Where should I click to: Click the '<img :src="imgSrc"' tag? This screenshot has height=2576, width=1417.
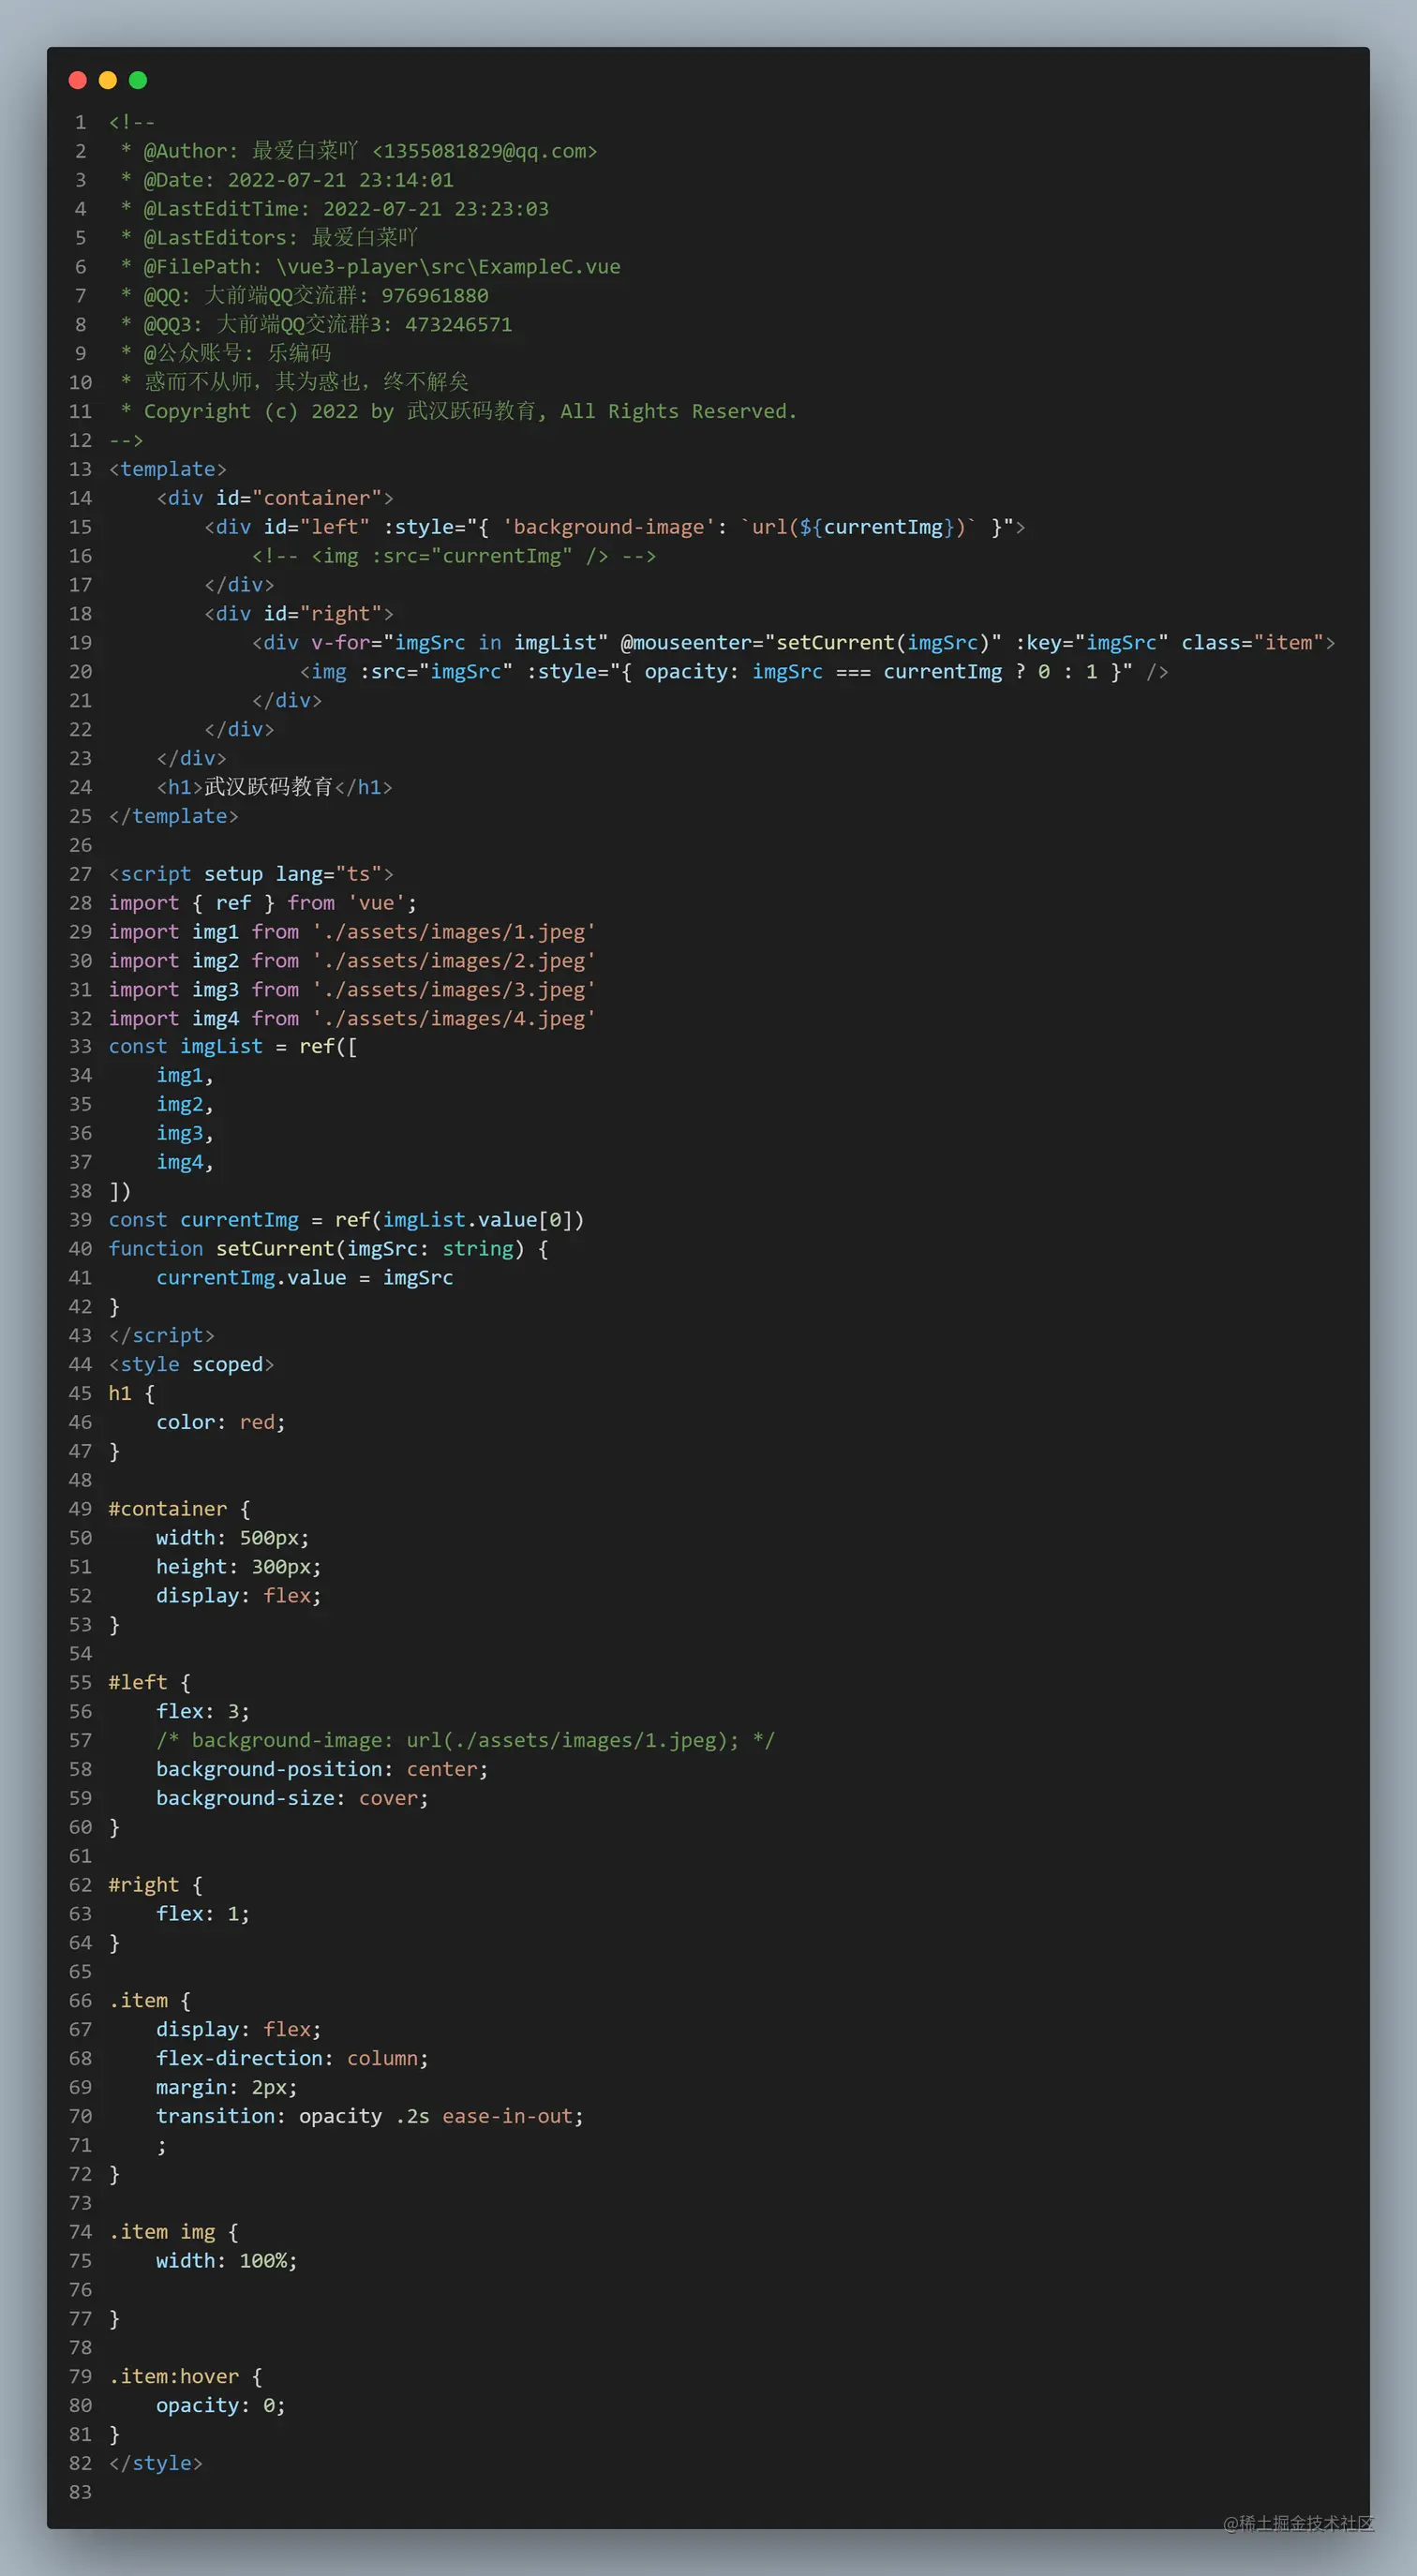point(406,672)
